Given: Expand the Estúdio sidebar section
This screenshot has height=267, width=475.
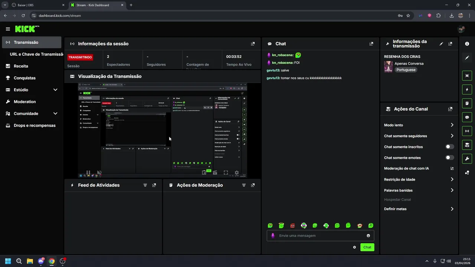Looking at the screenshot, I should pyautogui.click(x=55, y=90).
